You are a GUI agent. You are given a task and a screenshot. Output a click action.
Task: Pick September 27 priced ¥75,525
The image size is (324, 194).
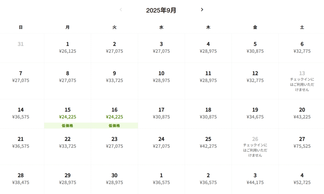tap(302, 147)
